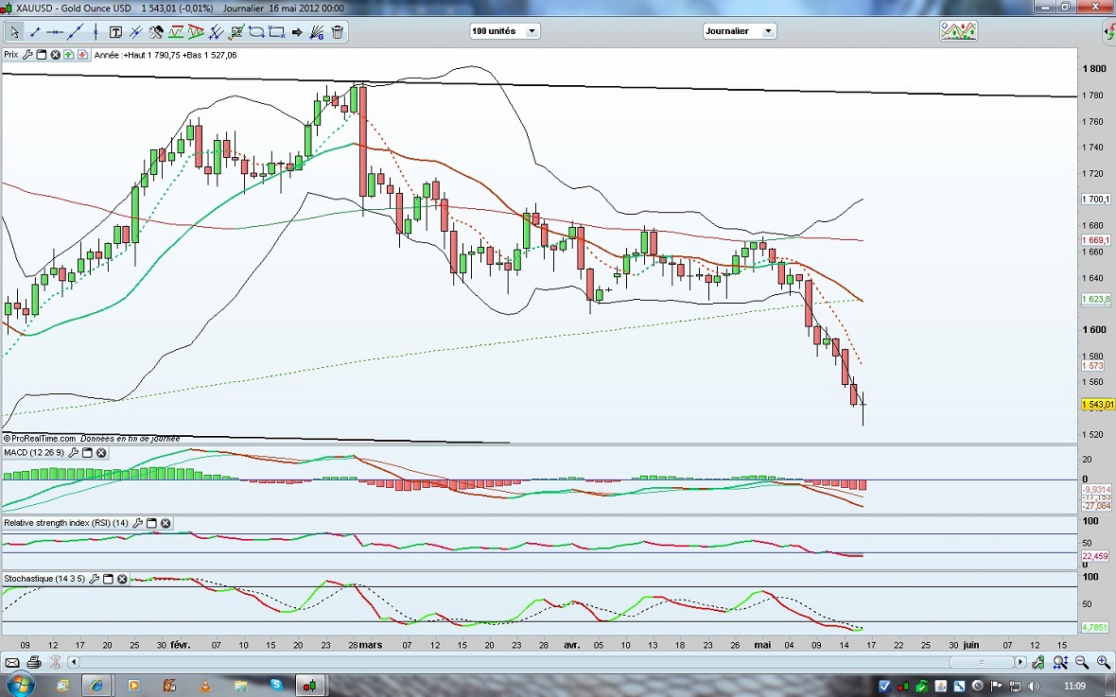Maximize the Stochastique panel window
Viewport: 1116px width, 697px height.
108,578
